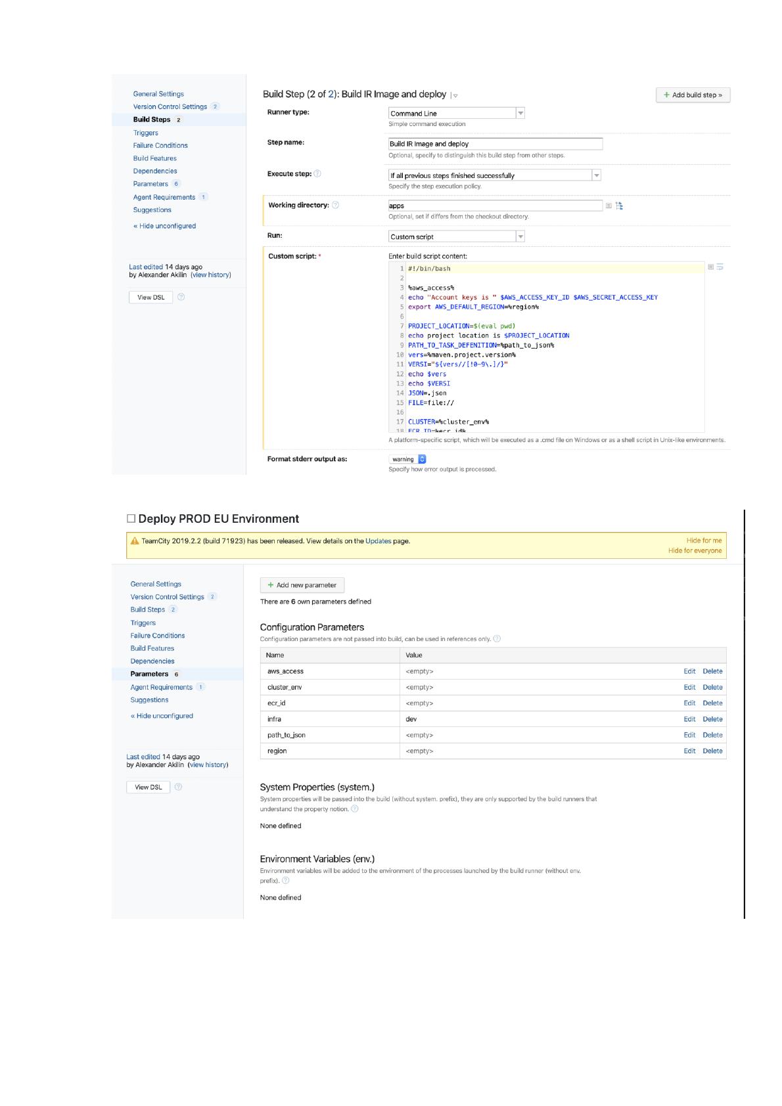Edit the cluster_env parameter
The height and width of the screenshot is (1106, 782).
point(689,687)
